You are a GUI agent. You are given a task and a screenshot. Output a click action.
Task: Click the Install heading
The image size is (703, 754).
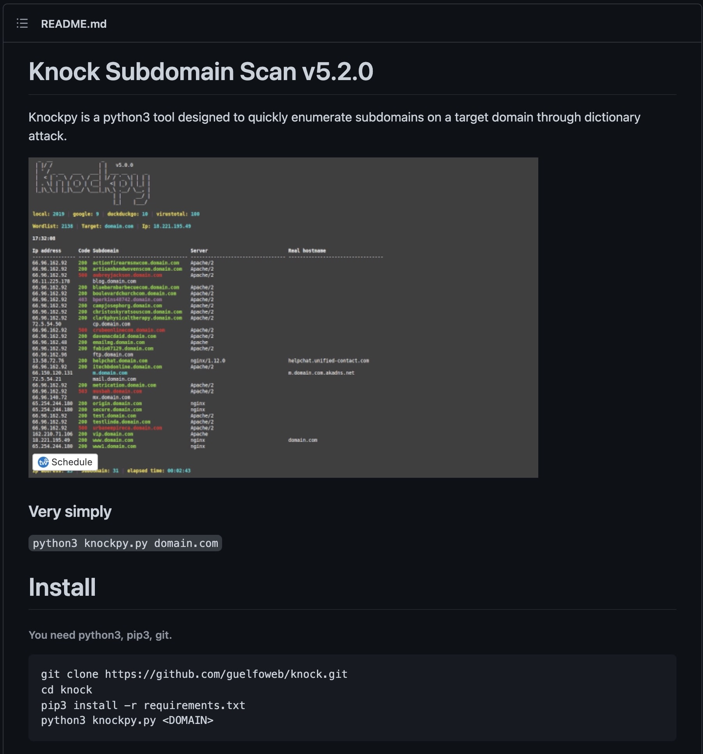pos(62,587)
